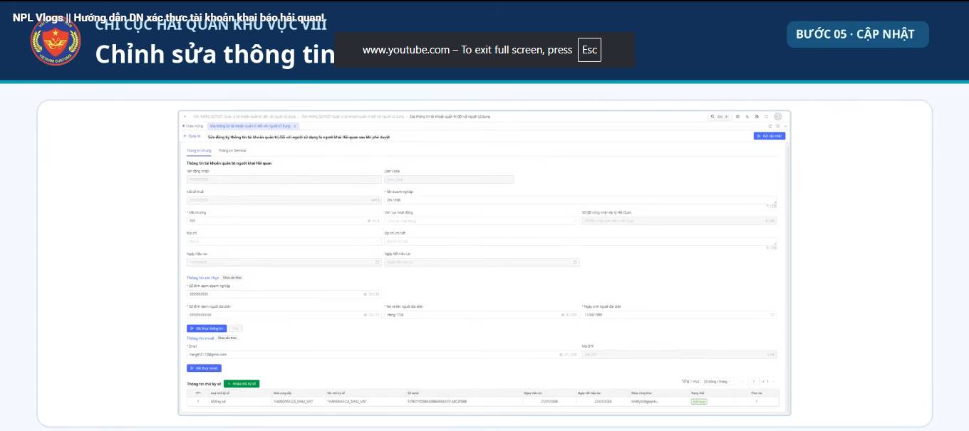The image size is (969, 431).
Task: Open the search box in the top header
Action: (720, 117)
